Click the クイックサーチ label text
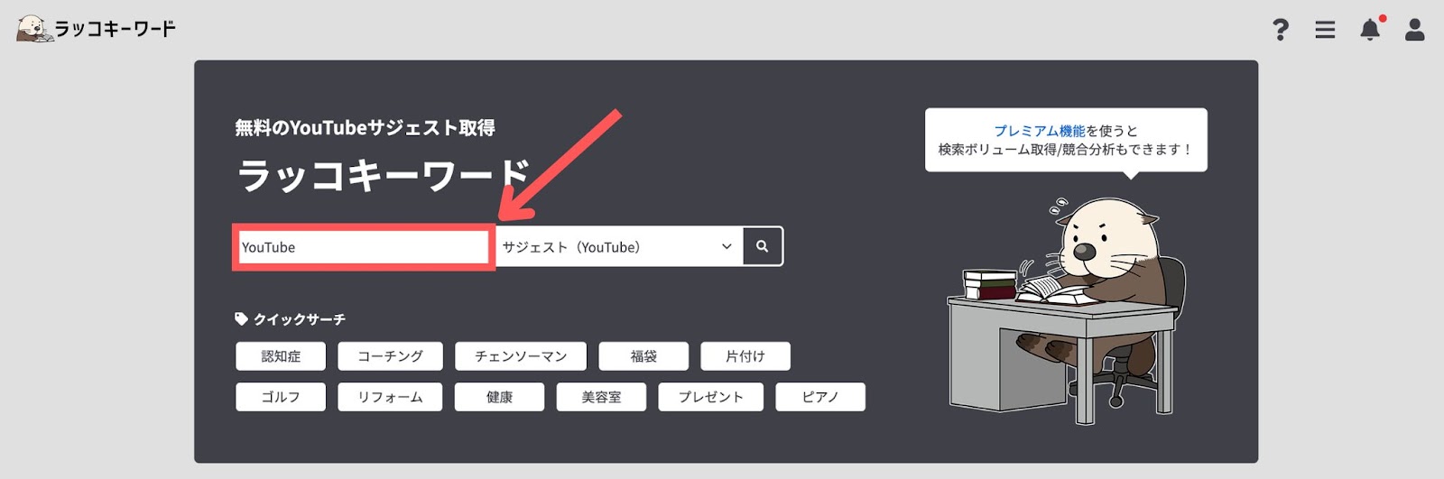Viewport: 1444px width, 479px height. point(299,319)
